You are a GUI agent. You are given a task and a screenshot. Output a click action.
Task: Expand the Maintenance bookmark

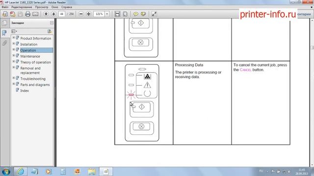click(14, 55)
